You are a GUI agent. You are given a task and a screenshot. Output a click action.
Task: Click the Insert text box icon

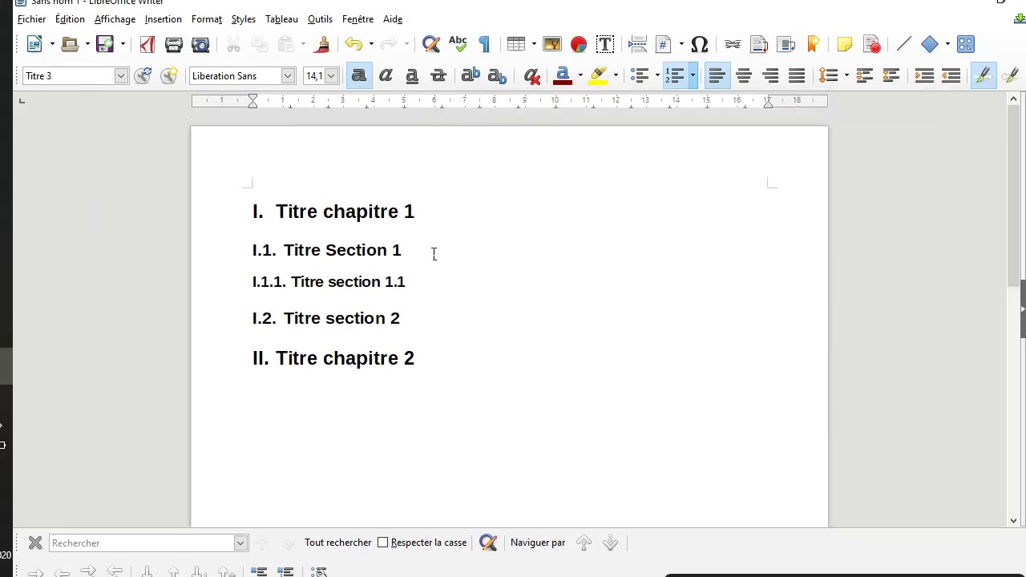[x=605, y=45]
